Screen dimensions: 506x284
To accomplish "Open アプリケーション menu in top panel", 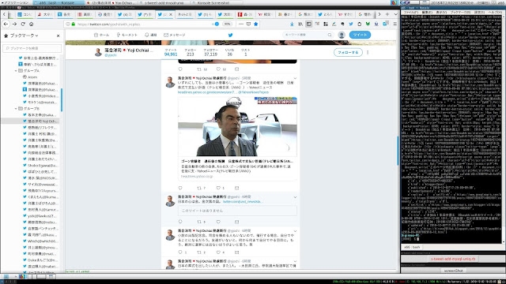I will [x=14, y=2].
